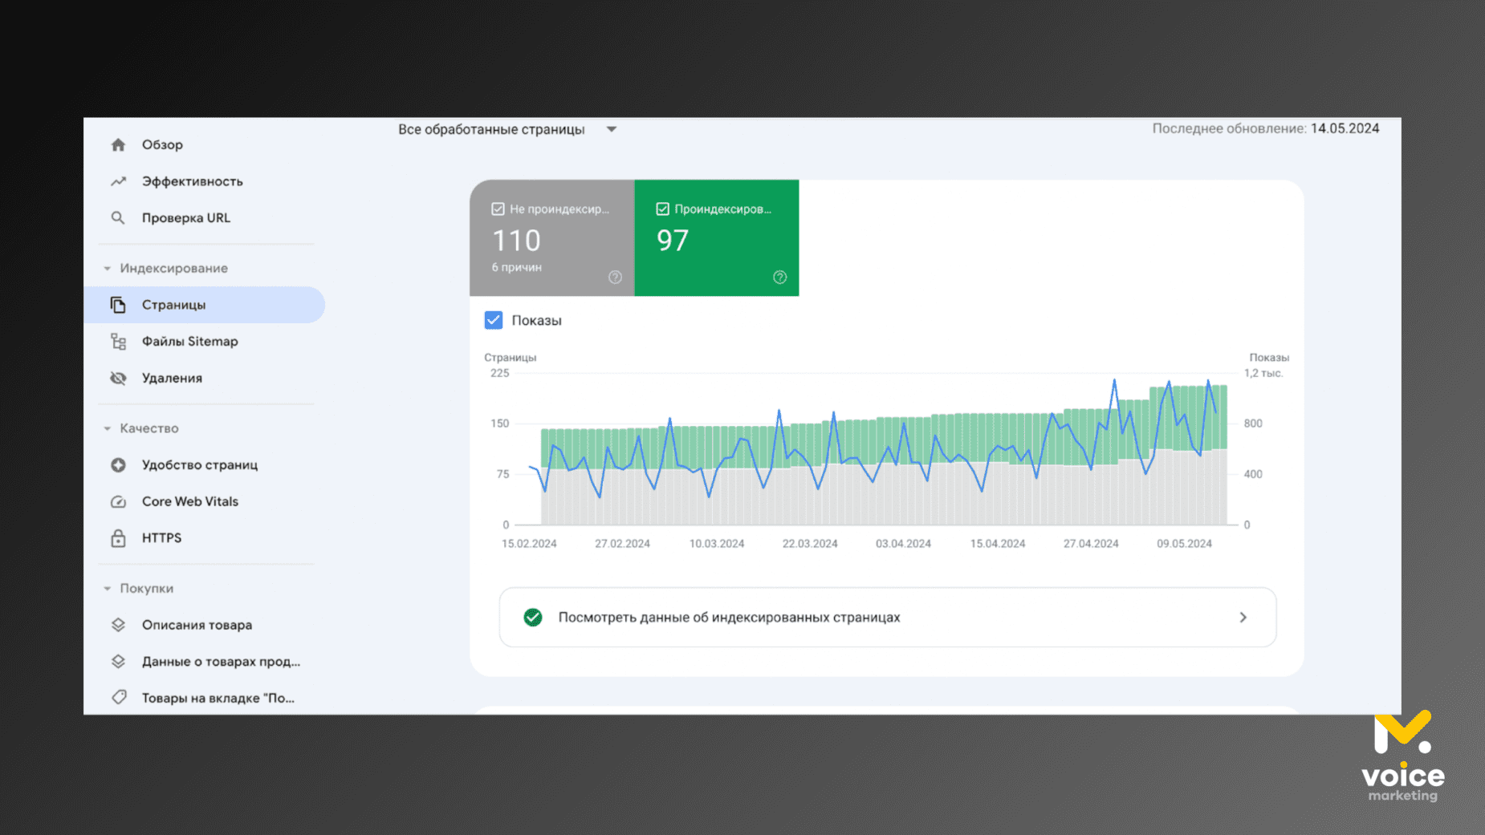1485x835 pixels.
Task: Click the Core Web Vitals gauge icon
Action: tap(118, 501)
